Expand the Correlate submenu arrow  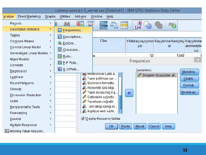(x=51, y=65)
